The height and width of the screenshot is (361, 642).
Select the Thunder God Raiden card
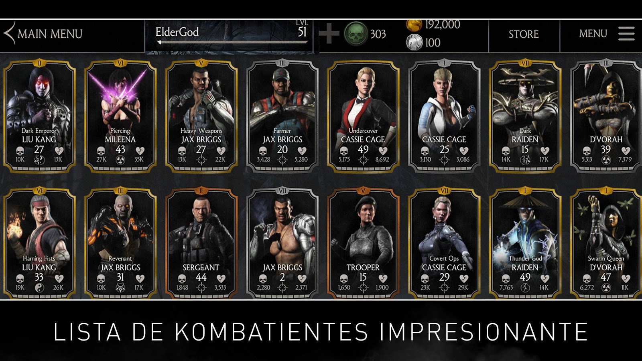[525, 243]
